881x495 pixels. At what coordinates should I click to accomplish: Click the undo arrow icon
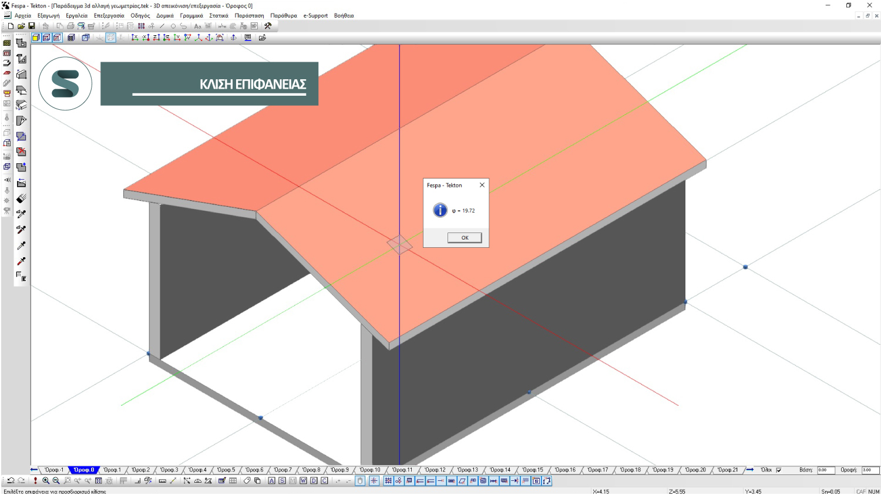(11, 481)
